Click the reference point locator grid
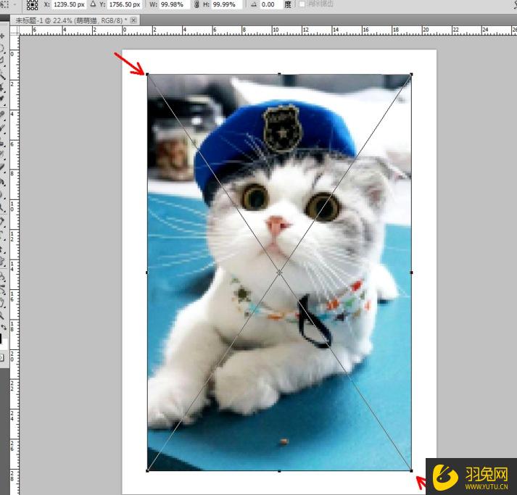 click(x=32, y=4)
